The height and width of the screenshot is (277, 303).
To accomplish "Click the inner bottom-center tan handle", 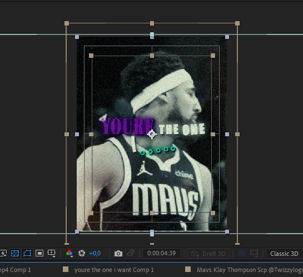I will (x=152, y=213).
